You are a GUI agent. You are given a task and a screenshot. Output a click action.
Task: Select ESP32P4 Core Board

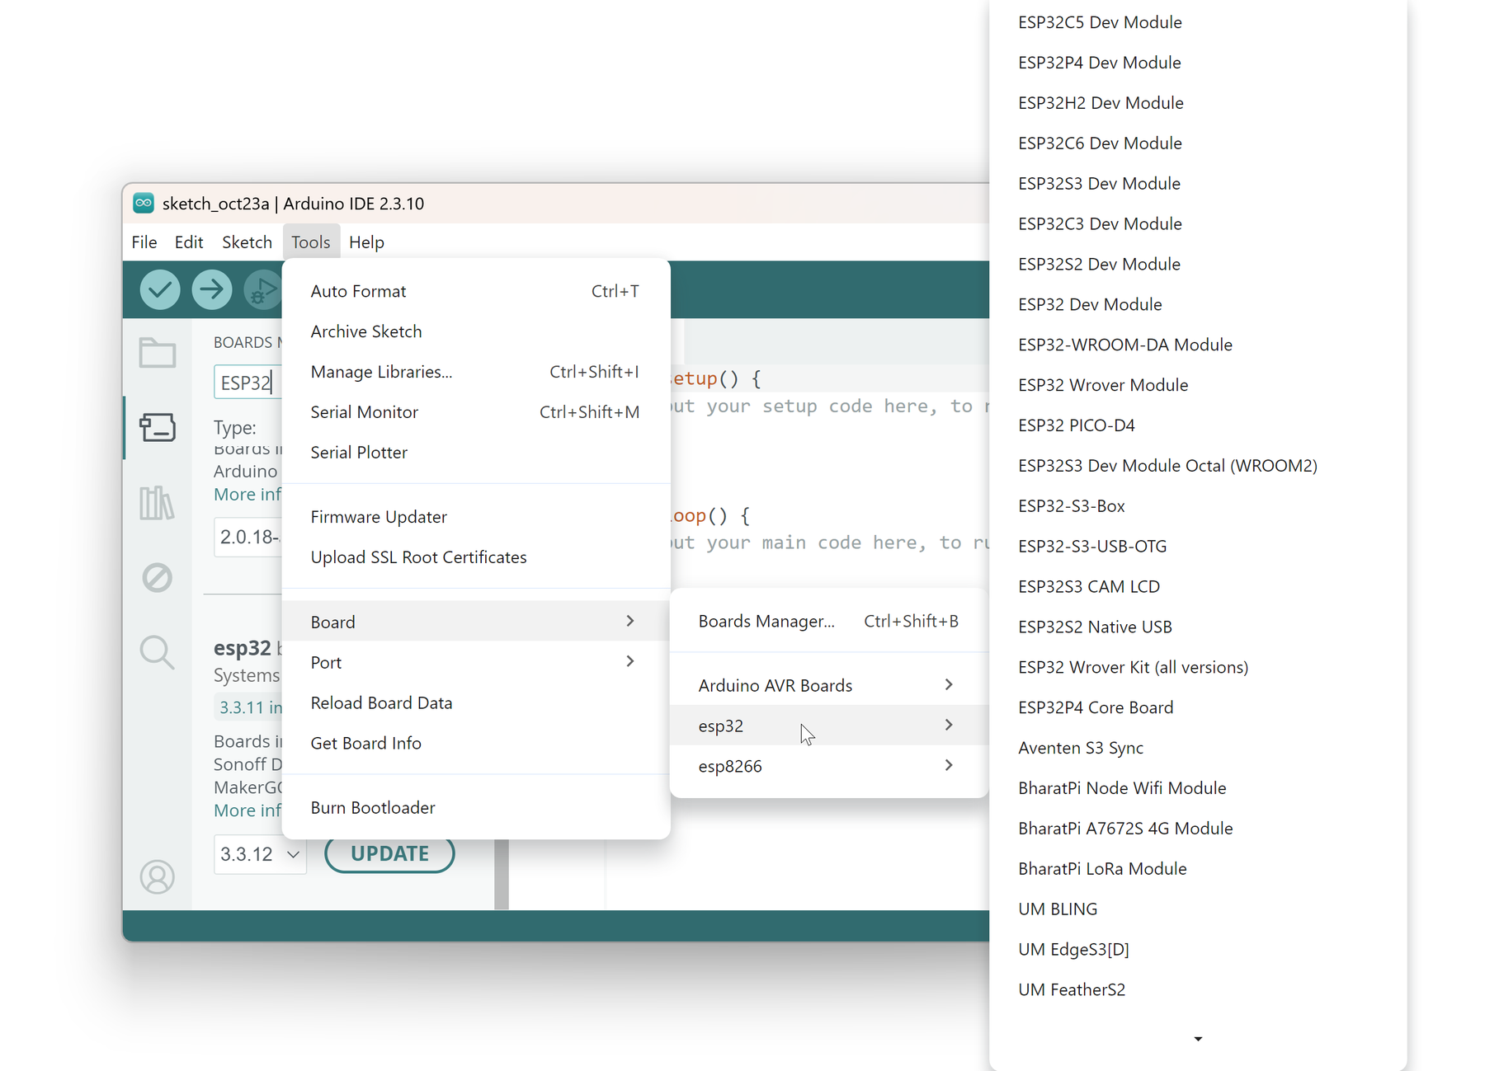coord(1198,708)
